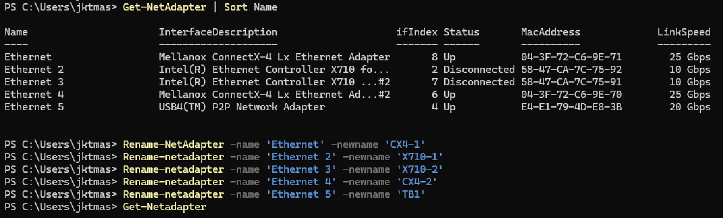Click MAC address E4-E1-79-4D-E8-3B
The height and width of the screenshot is (218, 723).
[571, 107]
